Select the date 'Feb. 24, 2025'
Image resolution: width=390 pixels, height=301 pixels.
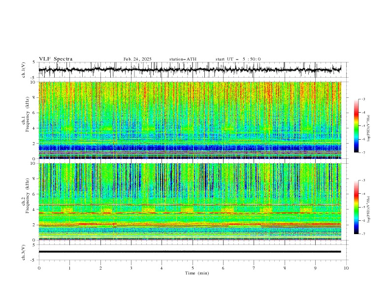tap(137, 59)
